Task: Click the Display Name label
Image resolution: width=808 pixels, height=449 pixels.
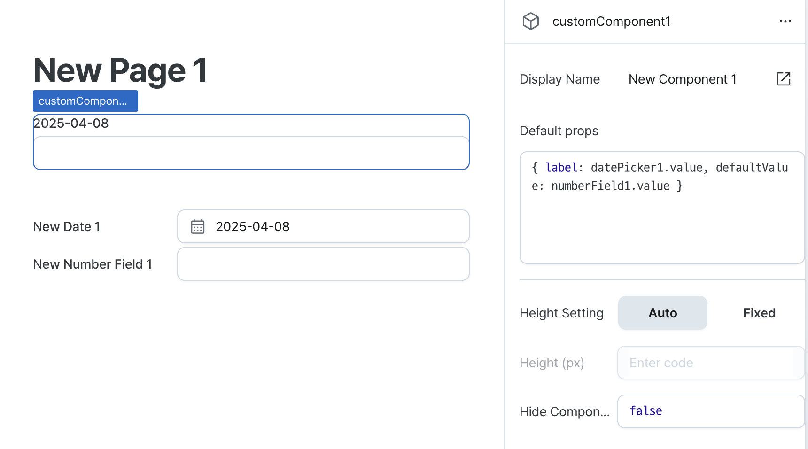Action: [x=559, y=79]
